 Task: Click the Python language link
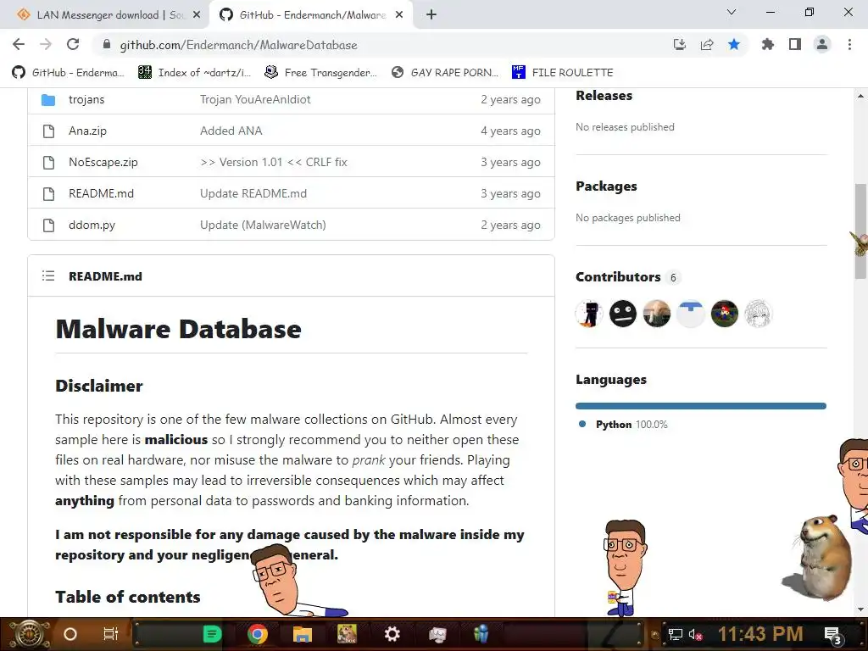pyautogui.click(x=623, y=425)
